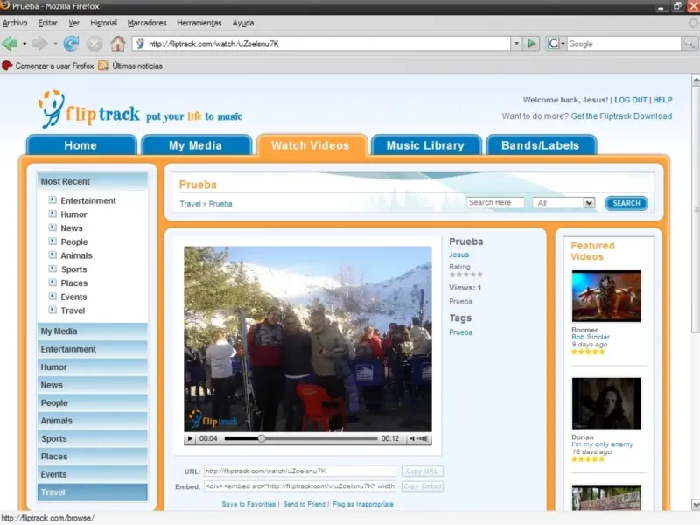The image size is (700, 525).
Task: Click the video progress slider handle
Action: [x=262, y=439]
